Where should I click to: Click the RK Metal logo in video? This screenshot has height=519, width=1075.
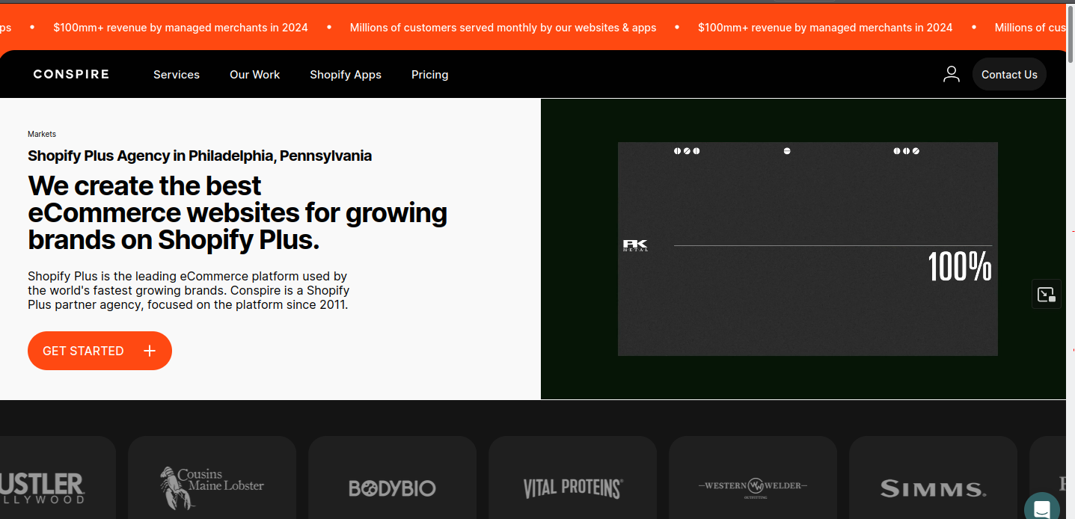635,245
